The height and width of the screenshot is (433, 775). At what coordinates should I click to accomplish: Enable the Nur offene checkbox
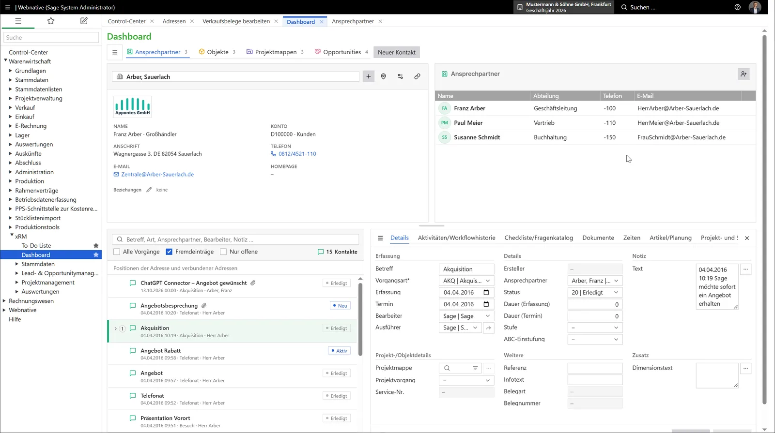223,252
